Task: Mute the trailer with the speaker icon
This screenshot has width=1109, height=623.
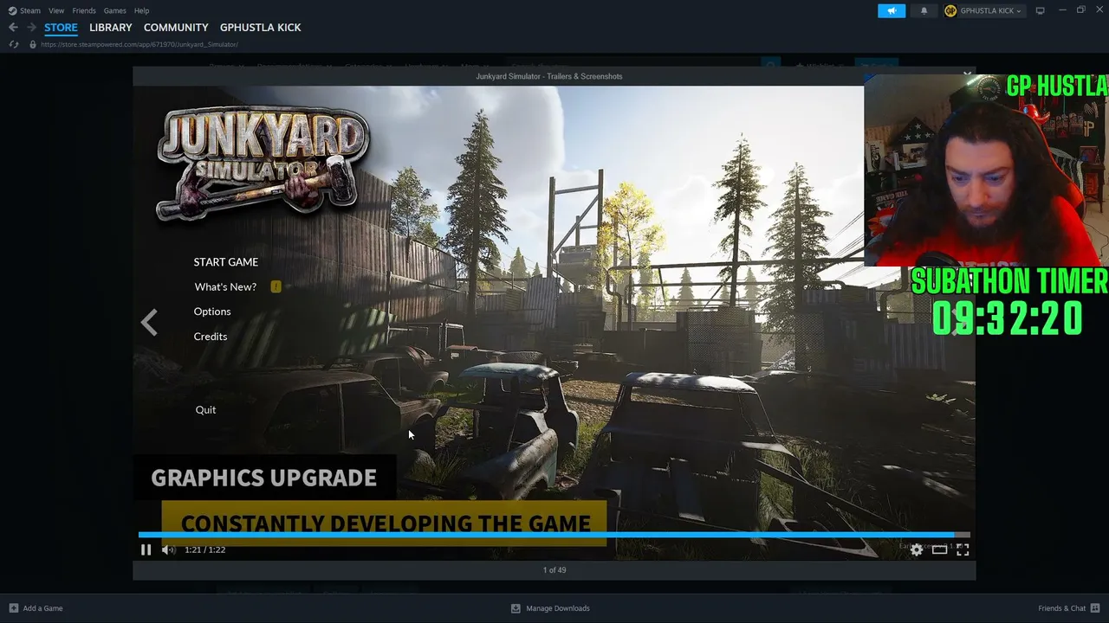Action: 168,549
